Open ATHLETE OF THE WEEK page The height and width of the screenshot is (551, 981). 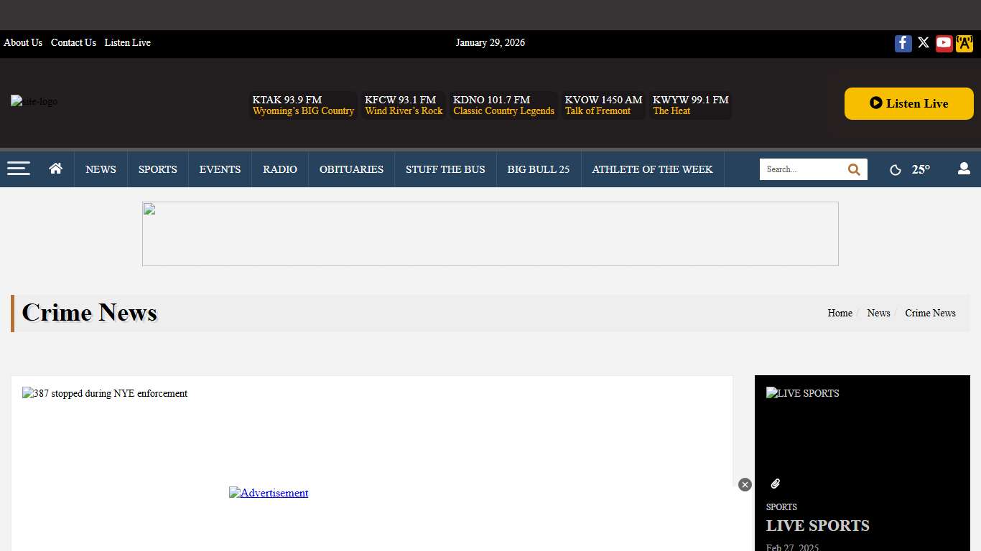pos(652,169)
